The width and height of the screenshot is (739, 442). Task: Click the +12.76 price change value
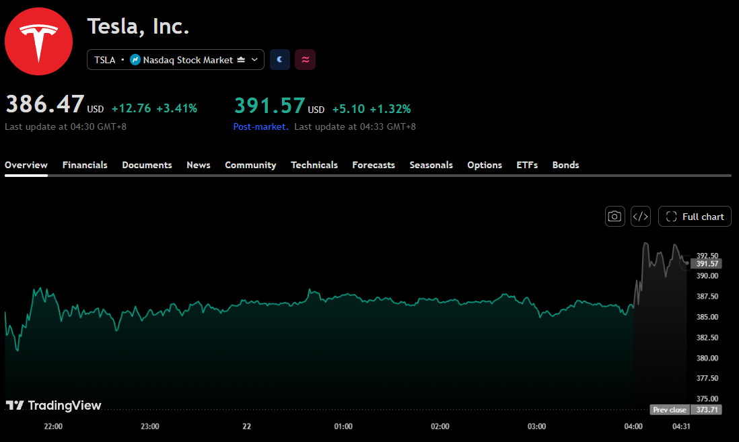coord(131,108)
